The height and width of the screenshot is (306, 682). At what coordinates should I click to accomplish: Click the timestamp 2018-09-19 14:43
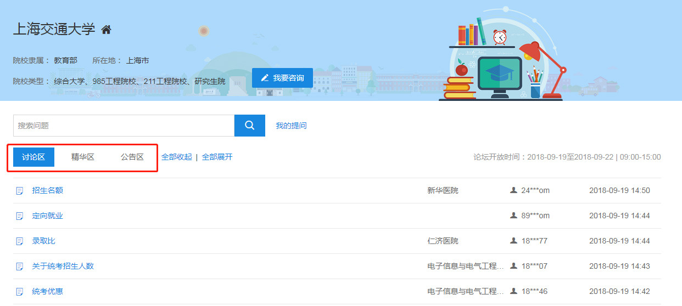619,266
